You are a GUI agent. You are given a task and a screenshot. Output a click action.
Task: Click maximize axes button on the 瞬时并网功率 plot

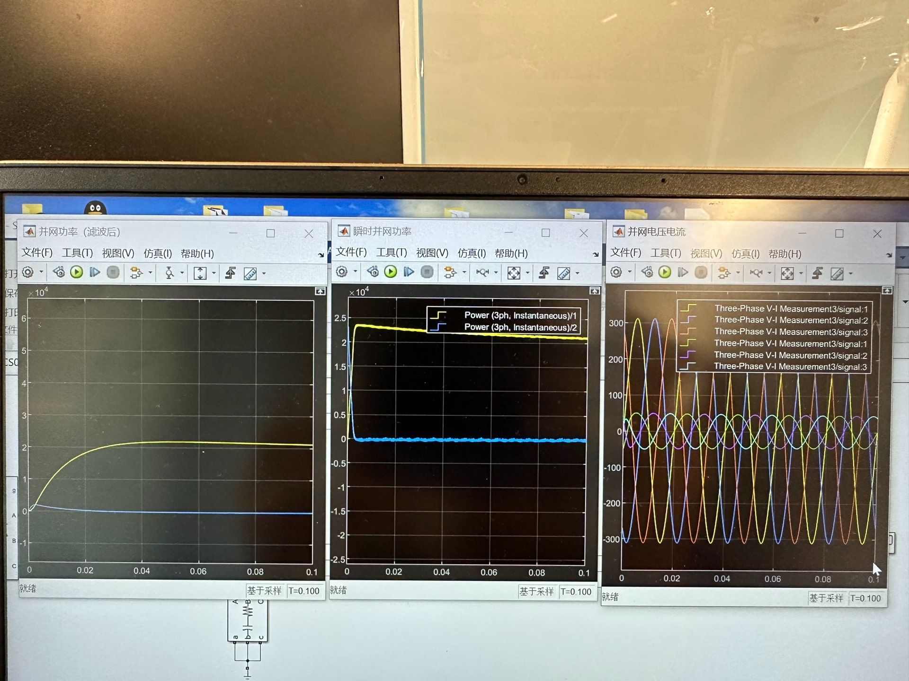(595, 291)
